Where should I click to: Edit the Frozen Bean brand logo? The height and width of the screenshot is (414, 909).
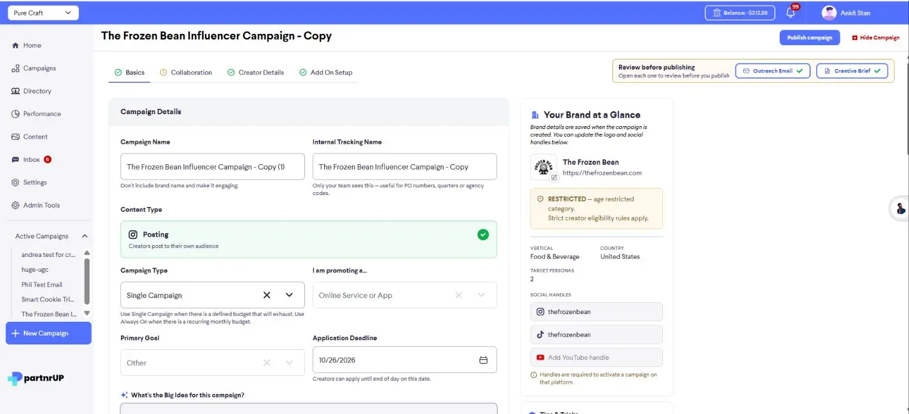click(x=554, y=177)
